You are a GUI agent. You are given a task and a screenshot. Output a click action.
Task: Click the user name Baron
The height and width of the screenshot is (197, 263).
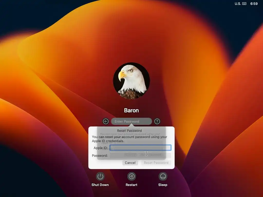click(131, 110)
